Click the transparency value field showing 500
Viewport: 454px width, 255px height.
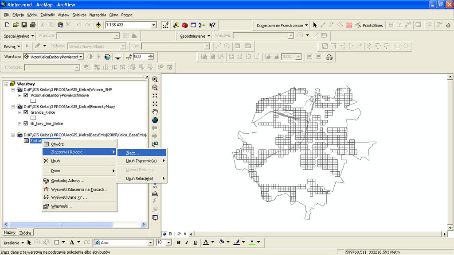pyautogui.click(x=141, y=57)
